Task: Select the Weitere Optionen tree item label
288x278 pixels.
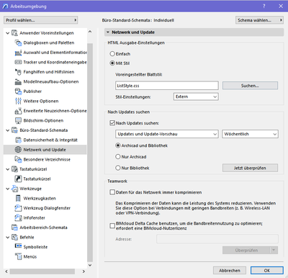Action: 41,101
